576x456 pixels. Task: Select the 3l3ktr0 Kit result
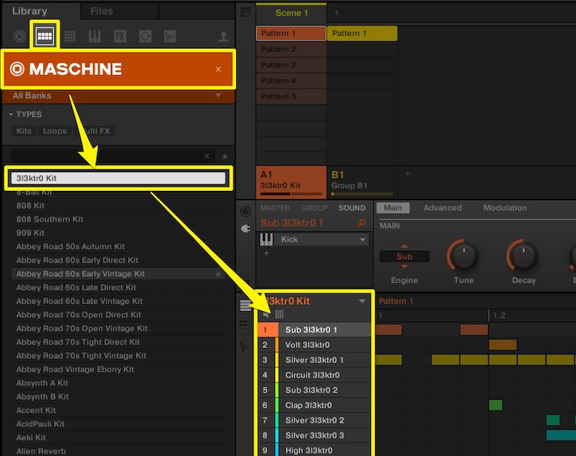pos(118,178)
